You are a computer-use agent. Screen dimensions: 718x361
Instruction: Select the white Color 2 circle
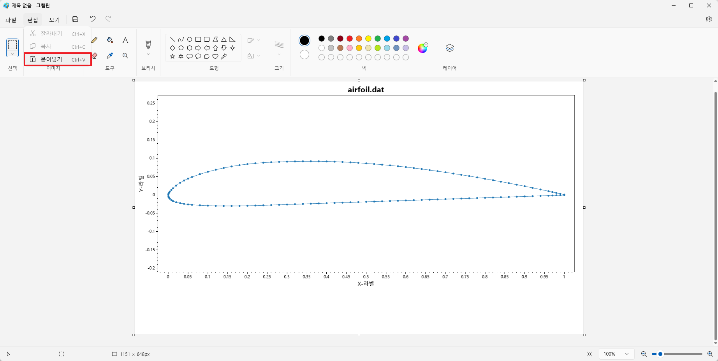pos(304,55)
